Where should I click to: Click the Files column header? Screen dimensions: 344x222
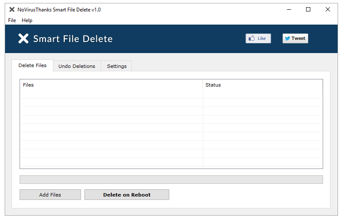click(111, 85)
